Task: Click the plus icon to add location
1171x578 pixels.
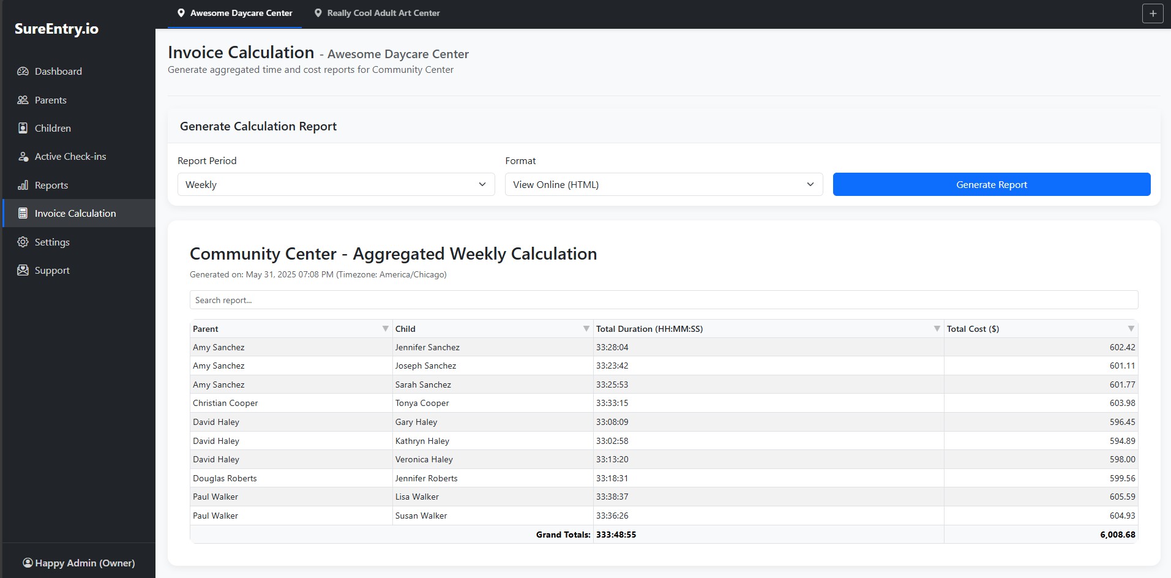Action: pos(1153,13)
